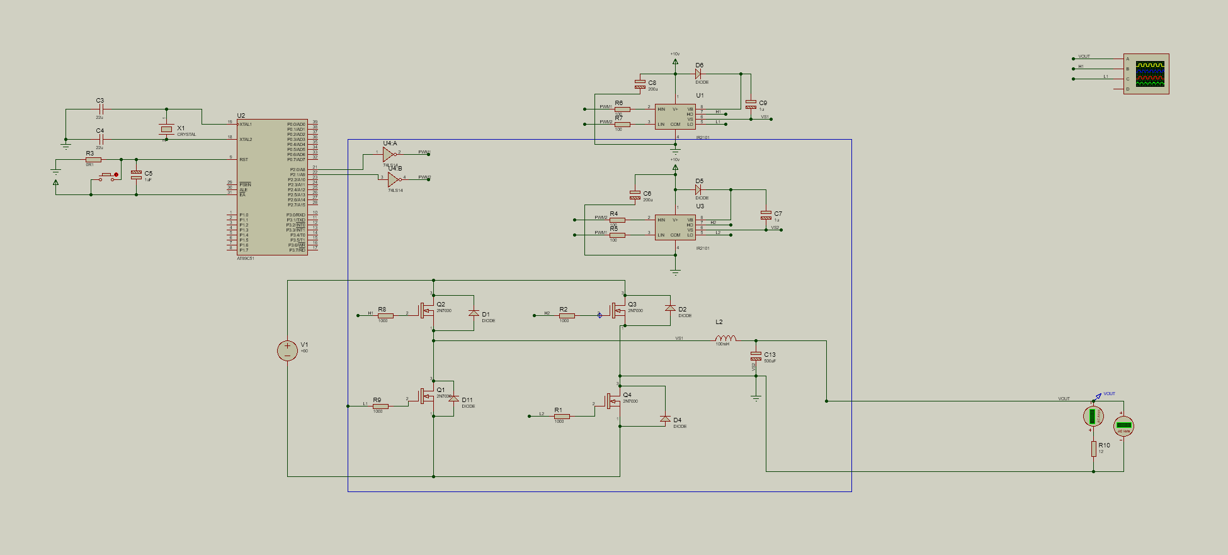Click gate resistor R8
The image size is (1228, 555).
click(385, 316)
